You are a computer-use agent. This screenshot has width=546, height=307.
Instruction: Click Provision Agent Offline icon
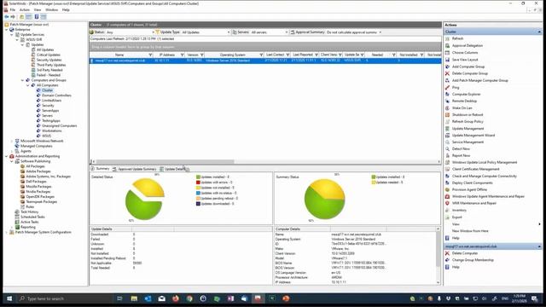pos(447,189)
